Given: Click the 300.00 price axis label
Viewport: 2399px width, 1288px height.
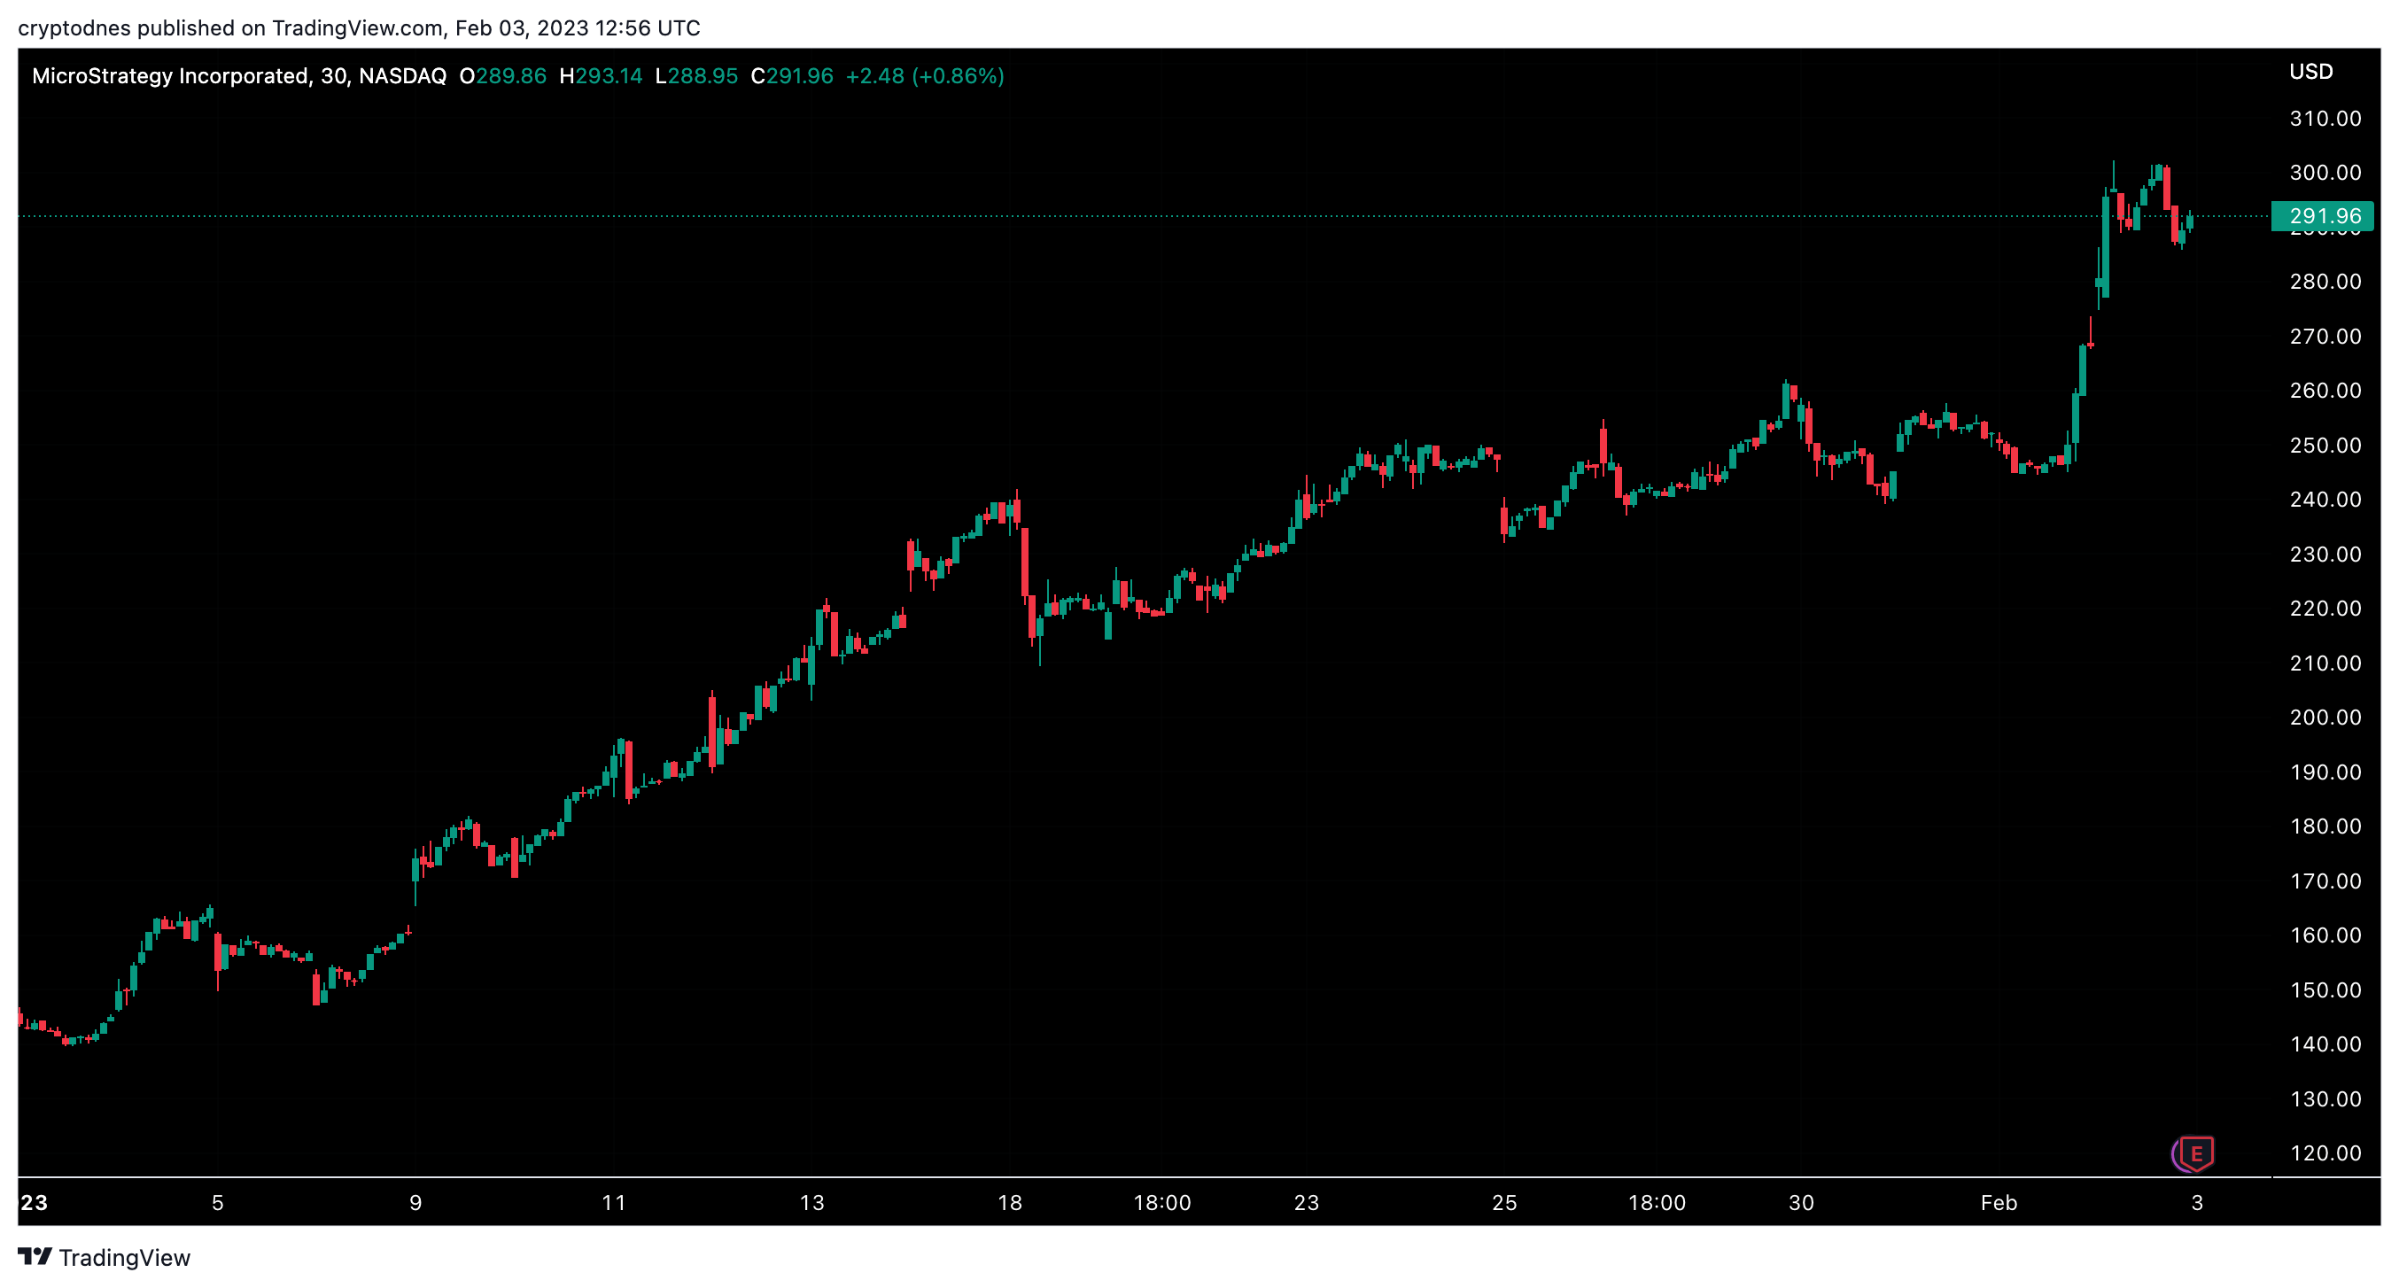Looking at the screenshot, I should pyautogui.click(x=2325, y=172).
